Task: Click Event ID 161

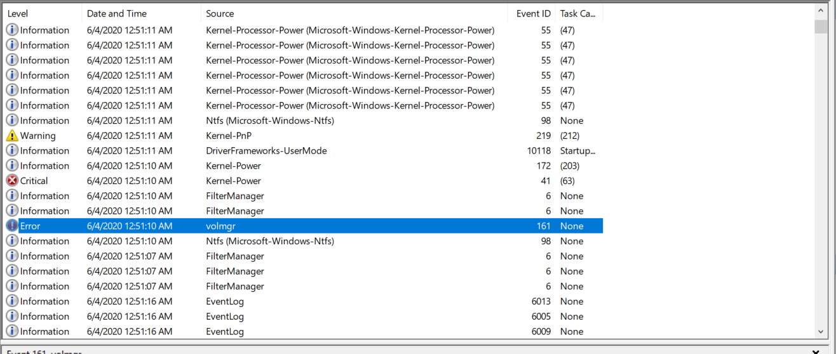Action: [543, 226]
